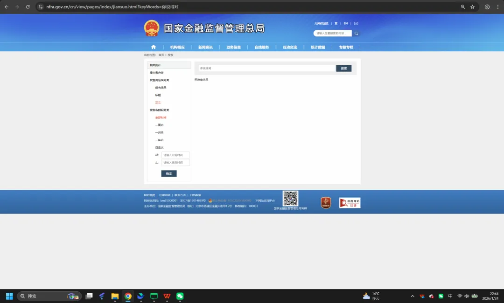
Task: Click the red emblem badge in footer
Action: [x=326, y=202]
